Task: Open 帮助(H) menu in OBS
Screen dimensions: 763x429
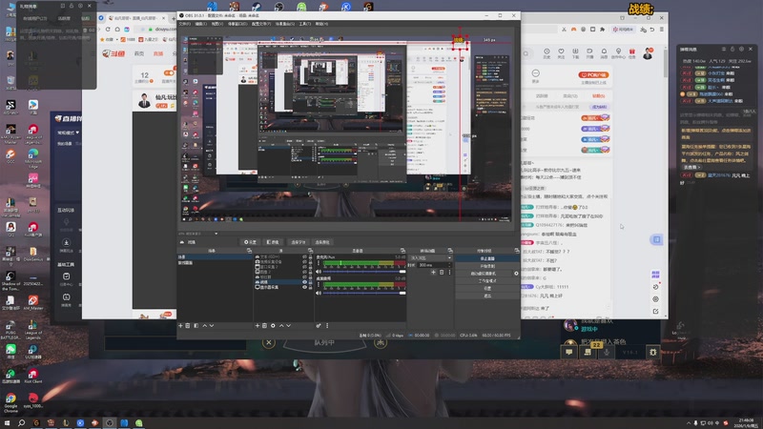Action: (321, 23)
